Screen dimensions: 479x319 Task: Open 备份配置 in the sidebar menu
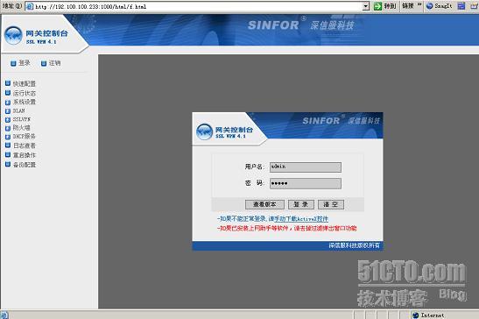[x=25, y=165]
